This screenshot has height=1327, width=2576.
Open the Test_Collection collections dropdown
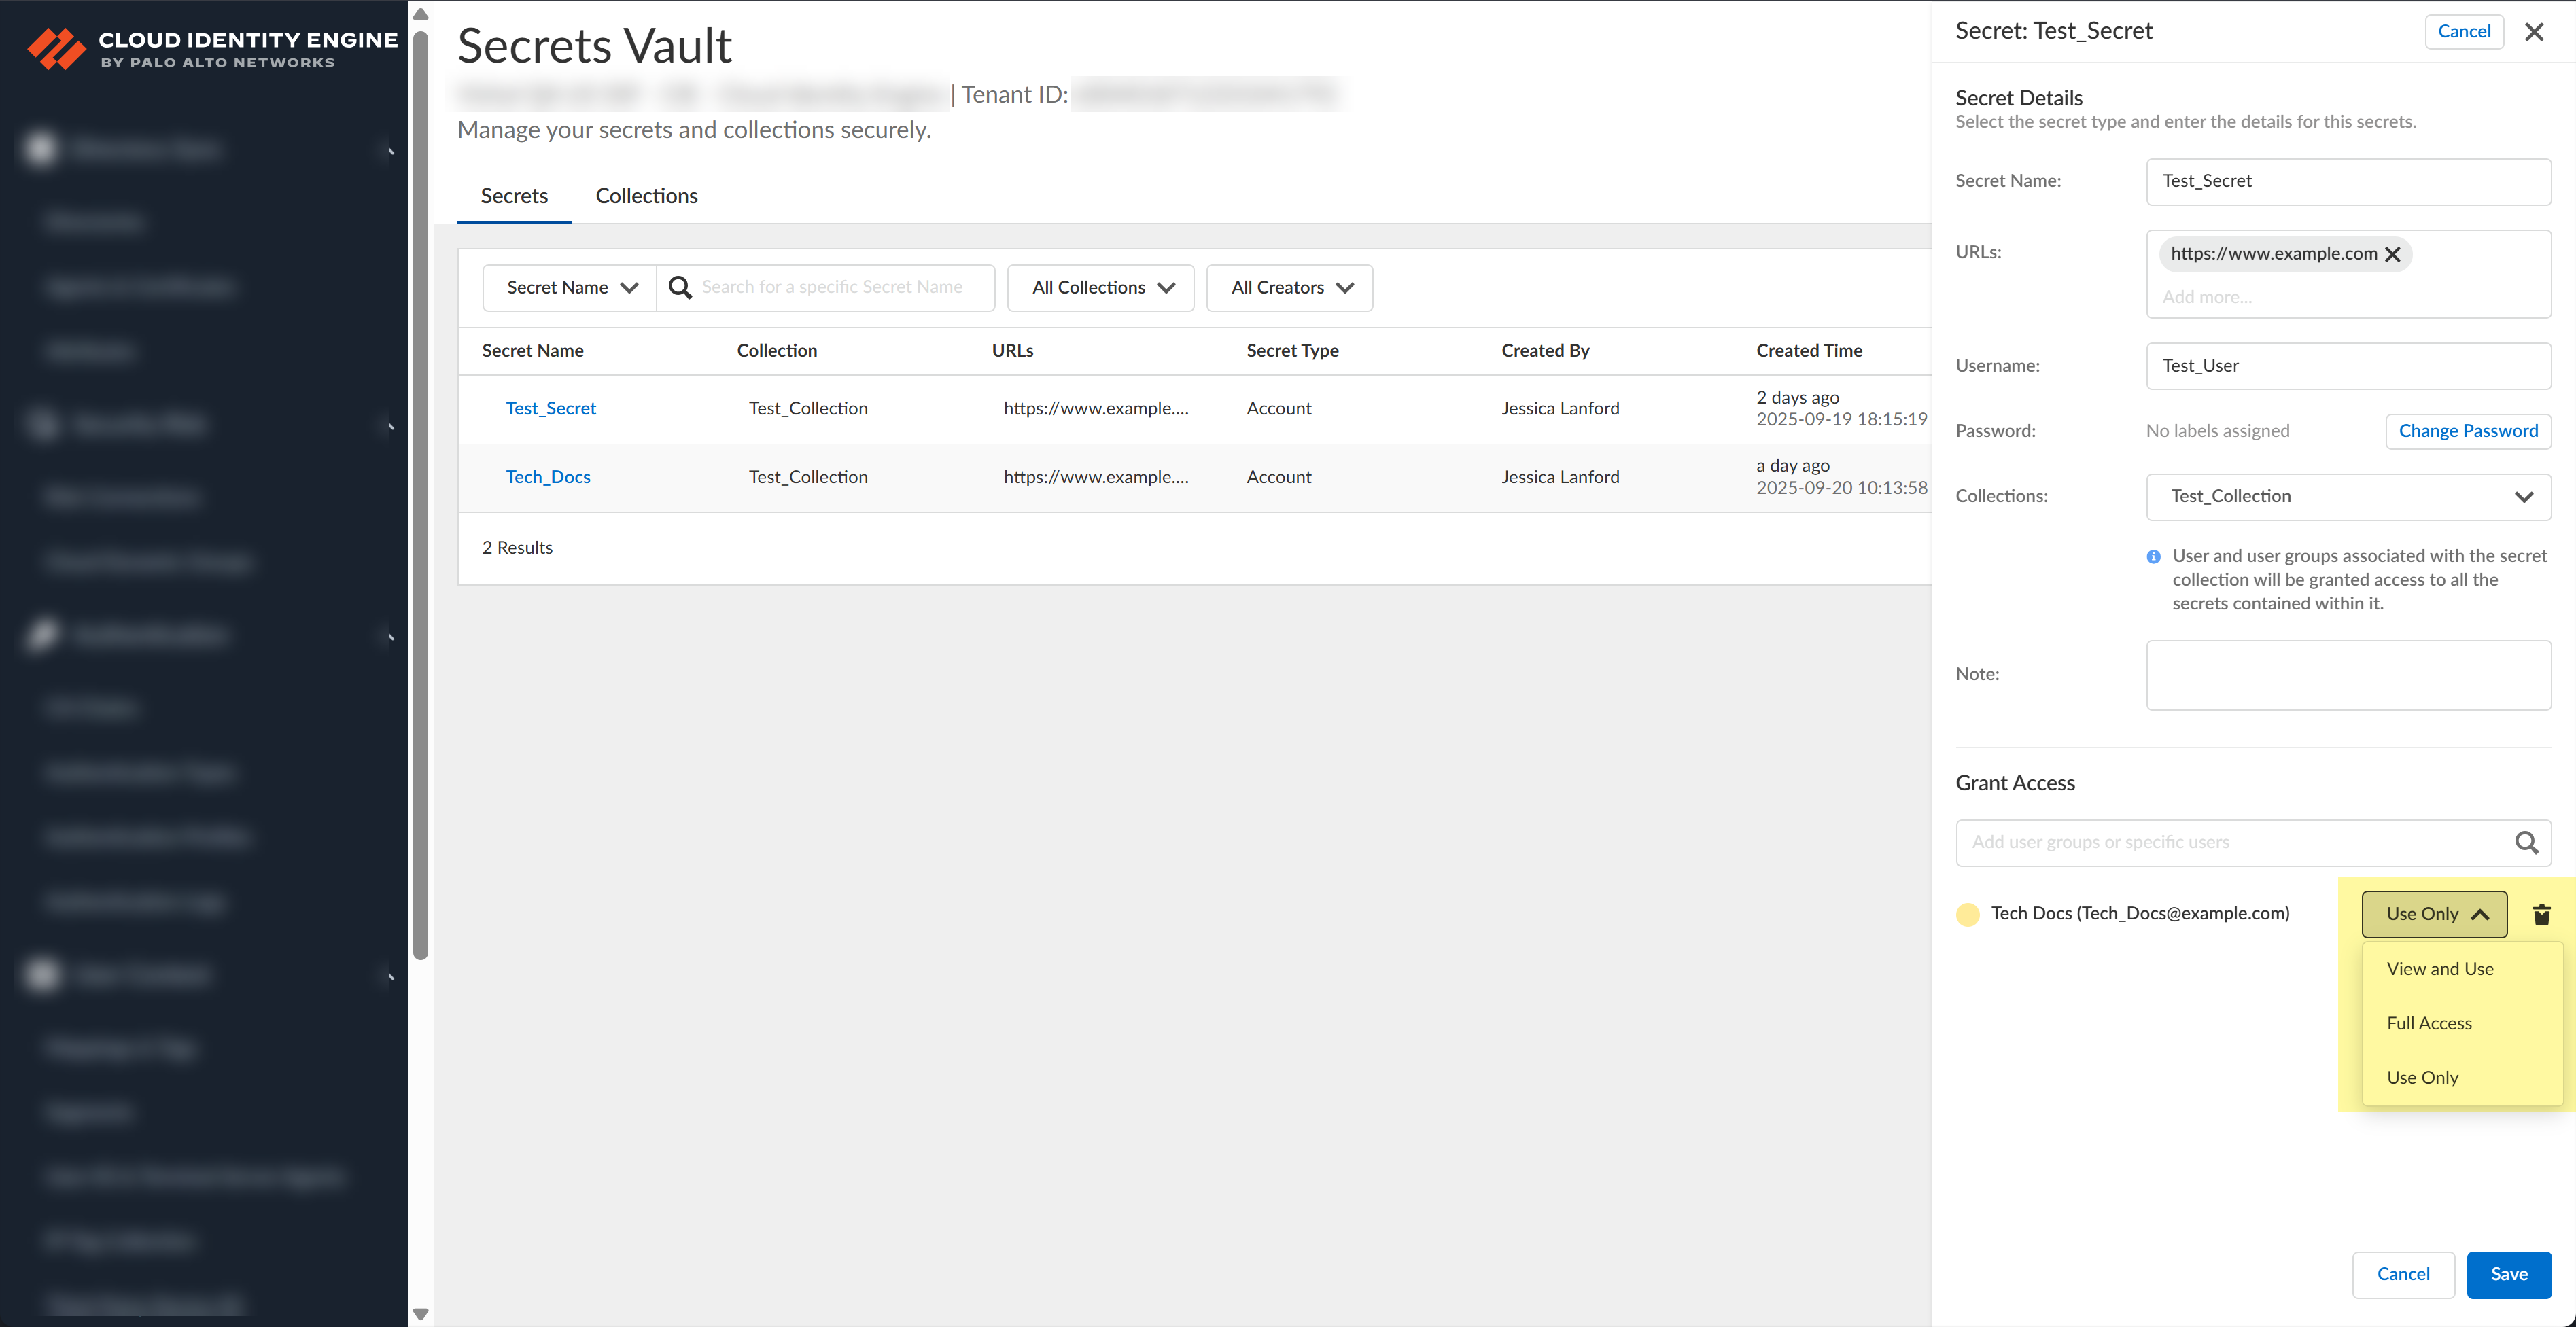click(x=2347, y=497)
